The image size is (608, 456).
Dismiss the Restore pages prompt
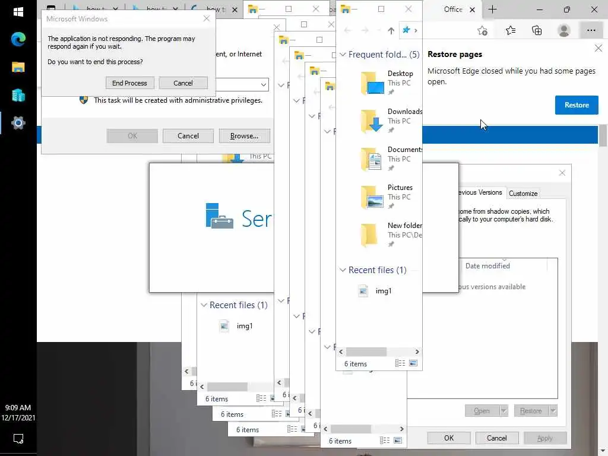coord(598,48)
